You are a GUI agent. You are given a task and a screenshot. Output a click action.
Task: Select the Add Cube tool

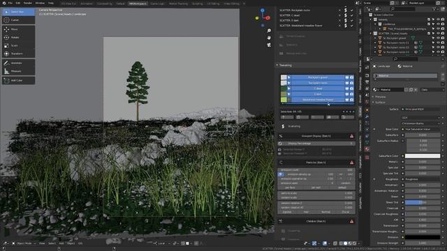(x=19, y=81)
